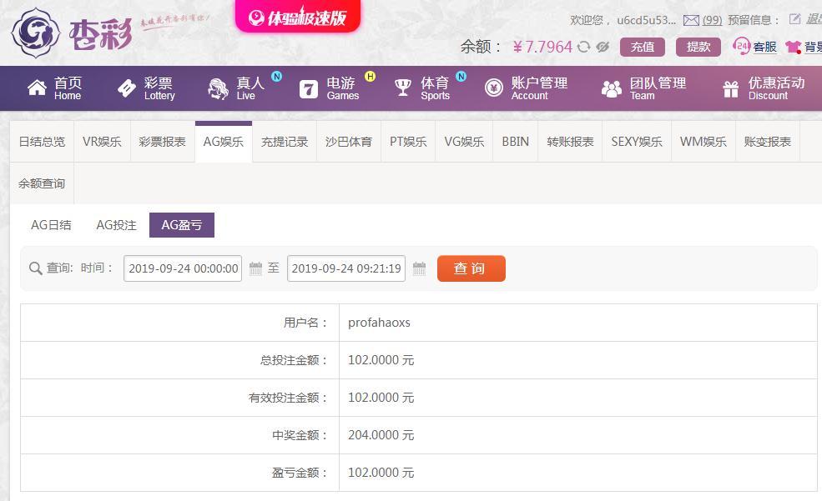This screenshot has width=822, height=501.
Task: Open the mail envelope icon
Action: [x=691, y=20]
